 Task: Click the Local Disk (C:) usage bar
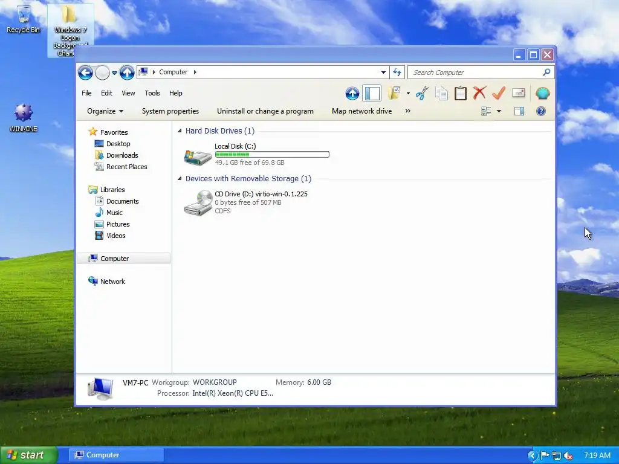[272, 154]
